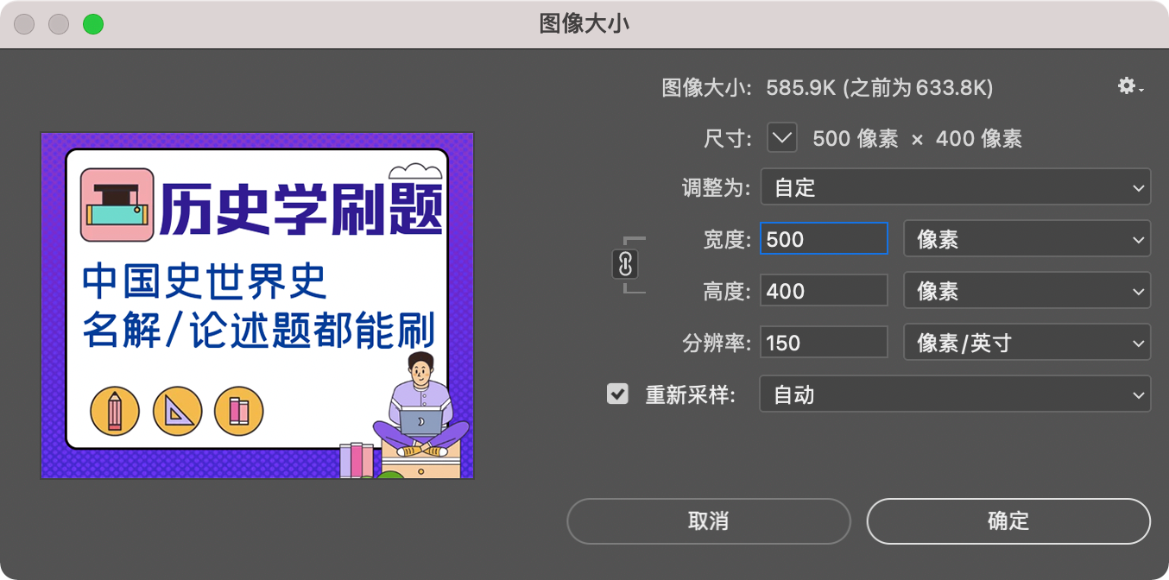Click the 确定 button

coord(1008,521)
